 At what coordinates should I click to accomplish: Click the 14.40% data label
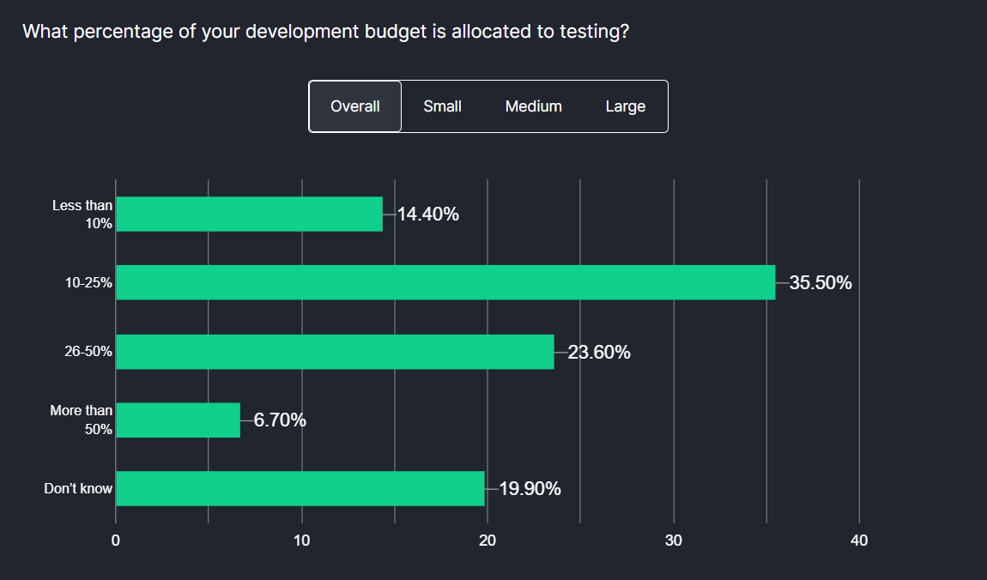(427, 214)
